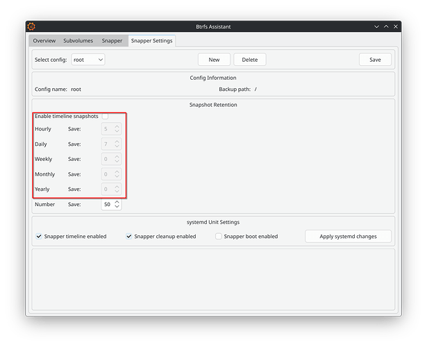Open the Select config dropdown showing root
Viewport: 427px width, 347px height.
(88, 60)
